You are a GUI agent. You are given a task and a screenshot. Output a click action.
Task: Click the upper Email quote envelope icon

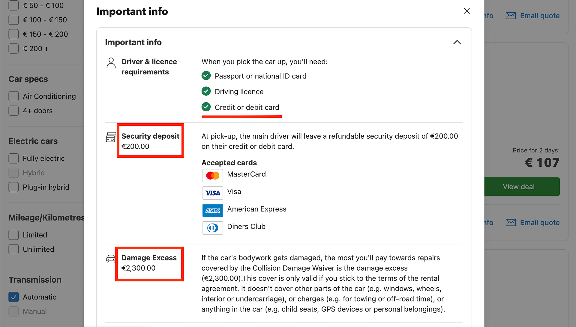[511, 16]
